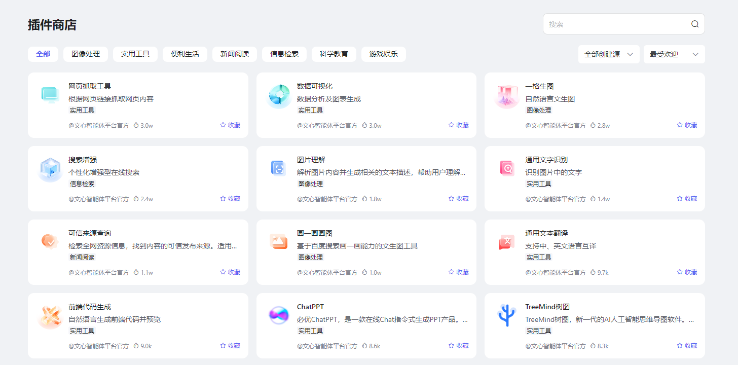Click the 可信来源查询 title

tap(90, 233)
